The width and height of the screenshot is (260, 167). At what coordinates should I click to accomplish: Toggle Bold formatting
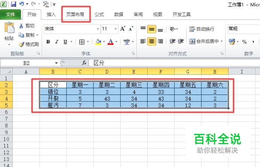coord(48,42)
